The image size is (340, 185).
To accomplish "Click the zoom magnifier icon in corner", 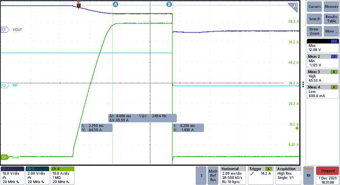I will tap(293, 6).
